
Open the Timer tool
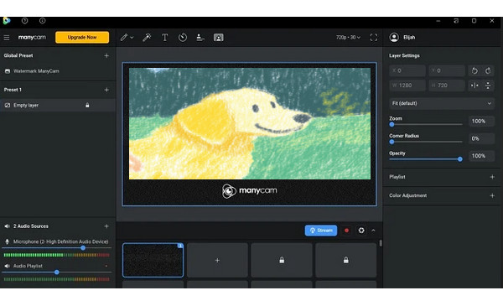(x=183, y=38)
